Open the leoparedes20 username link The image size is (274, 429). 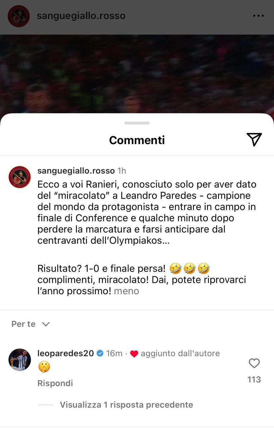[66, 353]
